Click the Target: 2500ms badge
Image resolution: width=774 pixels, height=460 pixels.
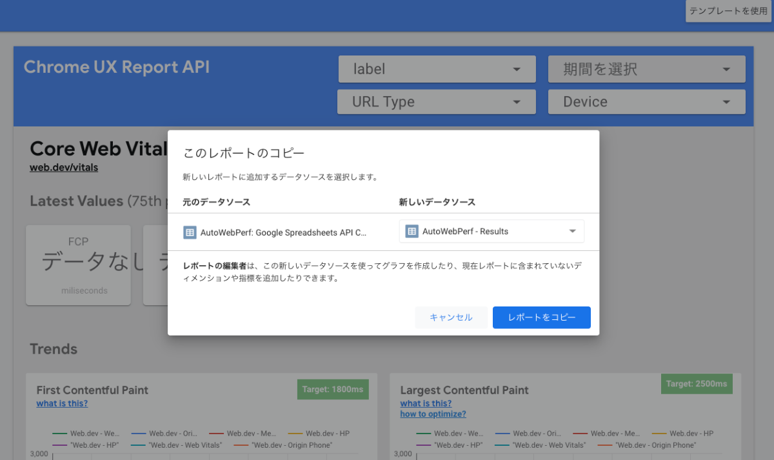[697, 384]
